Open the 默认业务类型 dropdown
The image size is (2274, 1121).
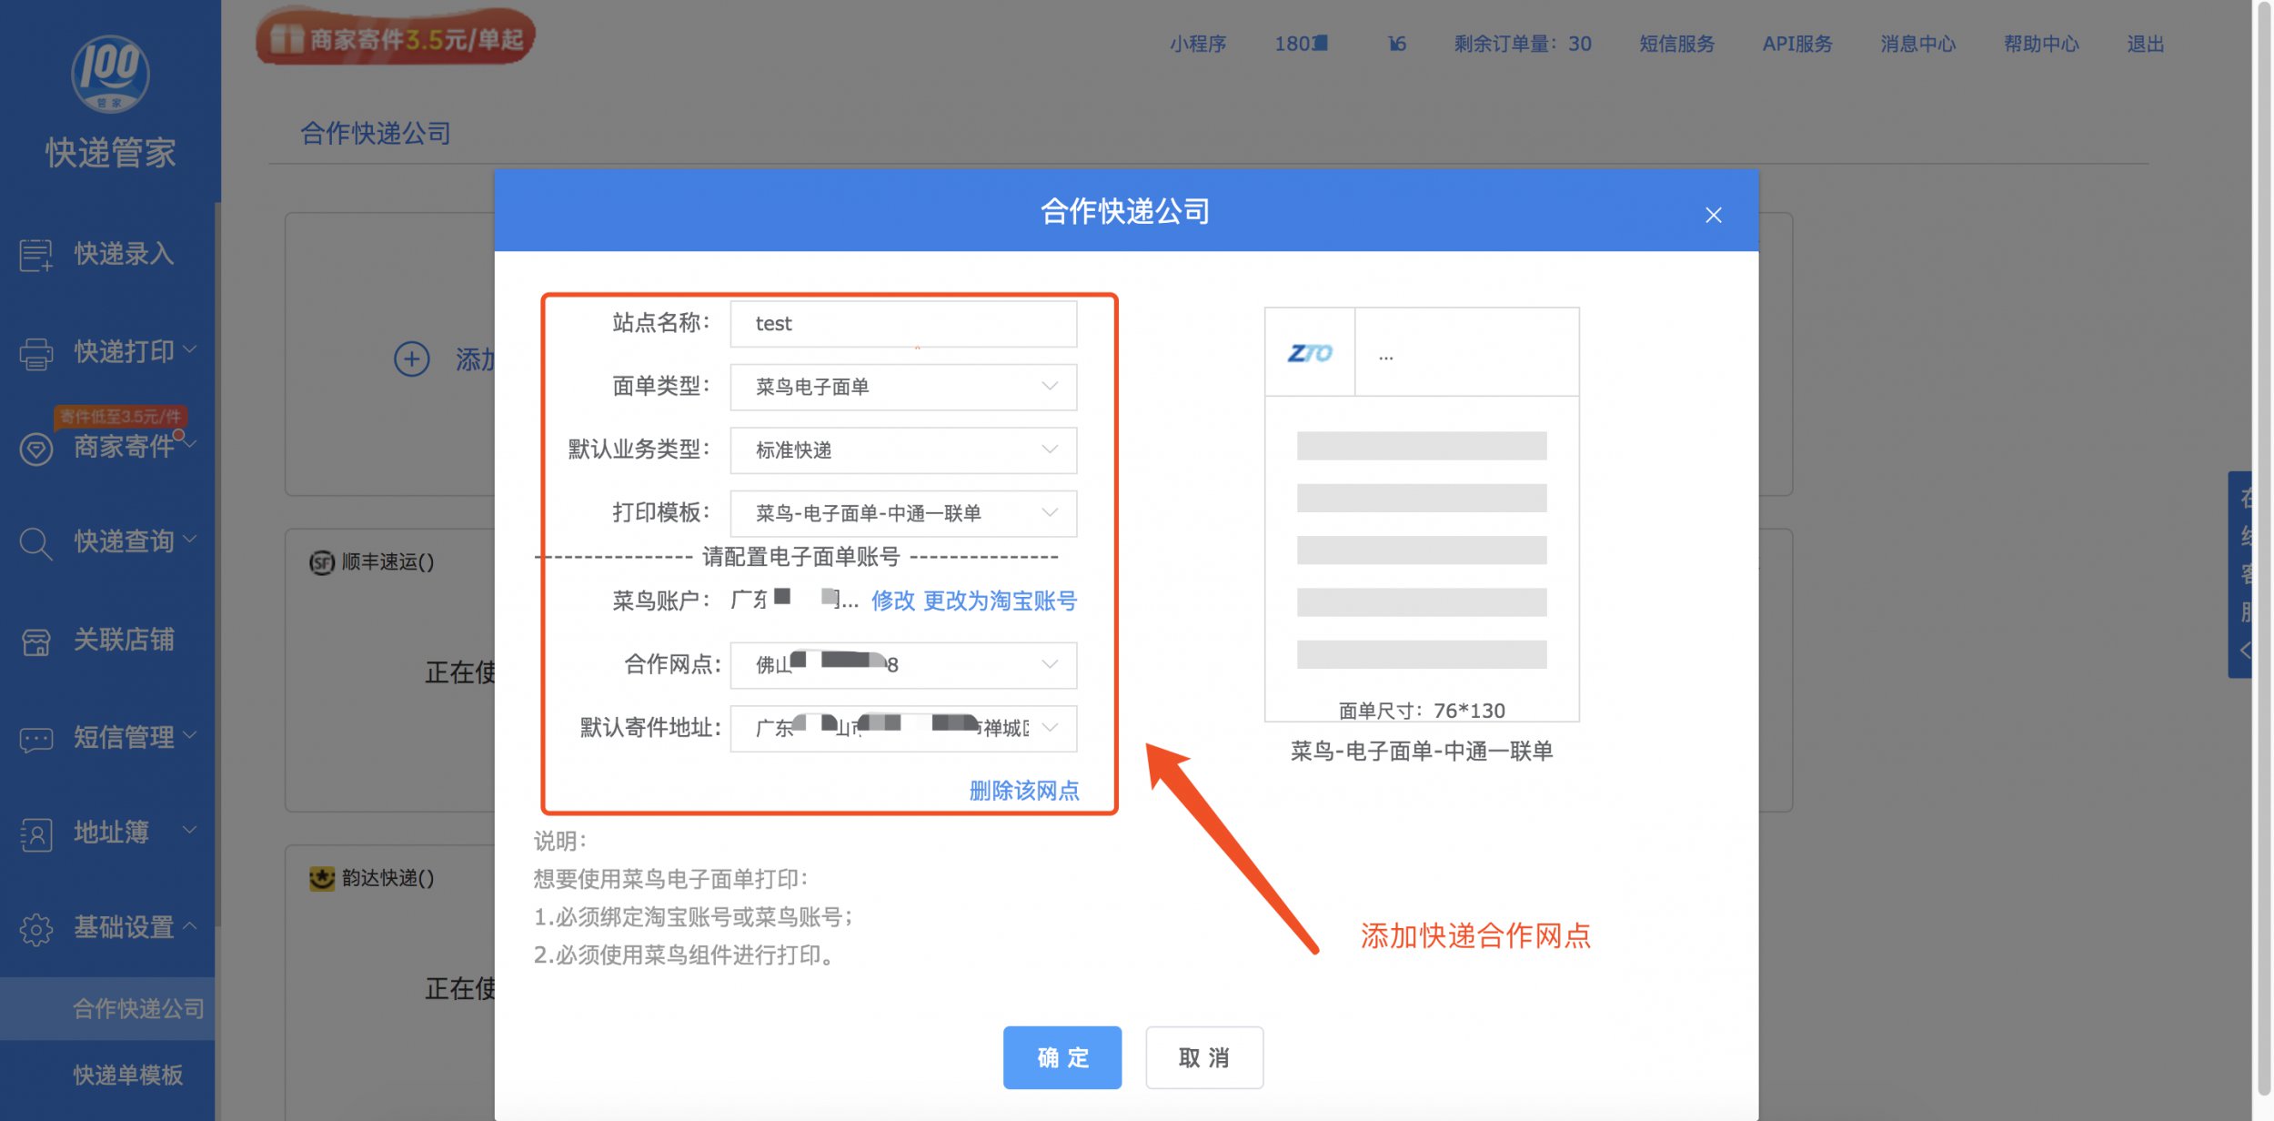tap(903, 449)
